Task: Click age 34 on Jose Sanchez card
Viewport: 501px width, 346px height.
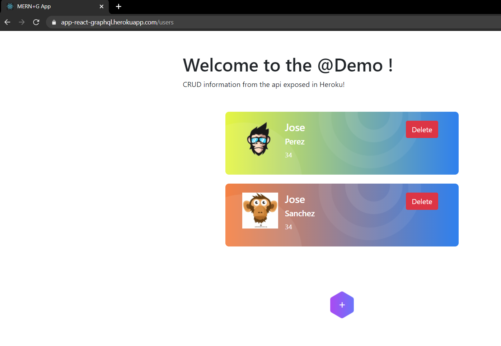Action: click(289, 227)
